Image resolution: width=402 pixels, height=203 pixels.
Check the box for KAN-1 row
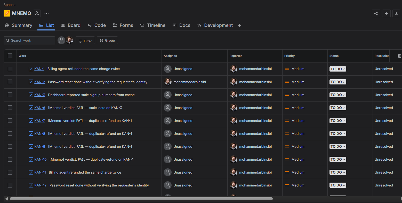click(x=10, y=69)
